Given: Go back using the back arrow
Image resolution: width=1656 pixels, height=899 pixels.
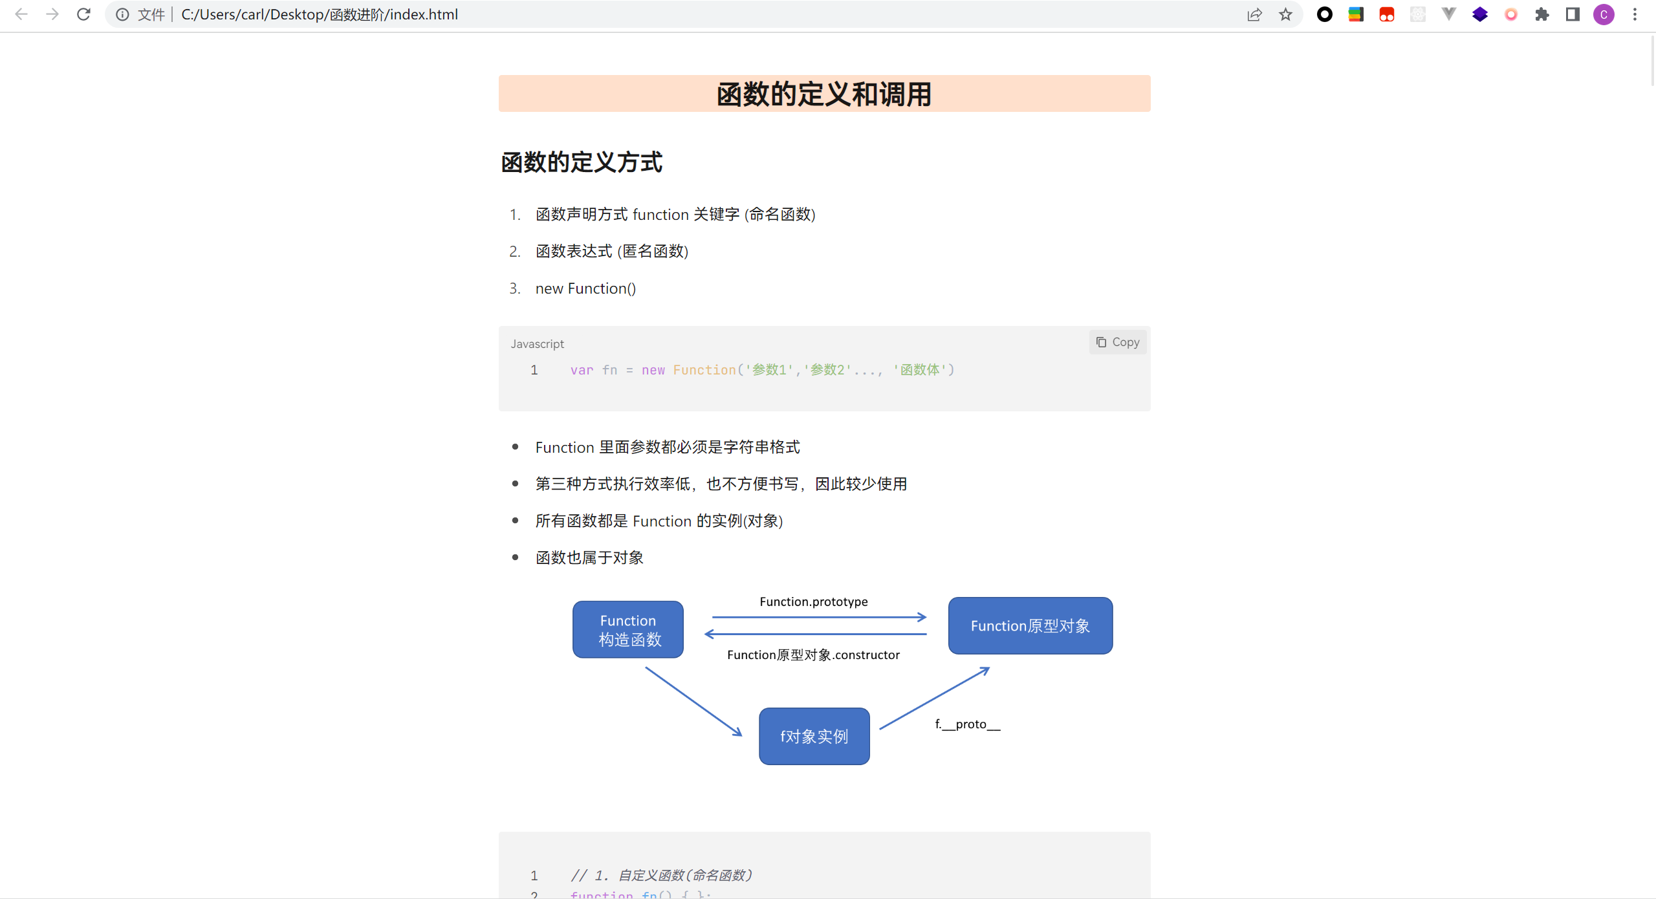Looking at the screenshot, I should pyautogui.click(x=21, y=14).
